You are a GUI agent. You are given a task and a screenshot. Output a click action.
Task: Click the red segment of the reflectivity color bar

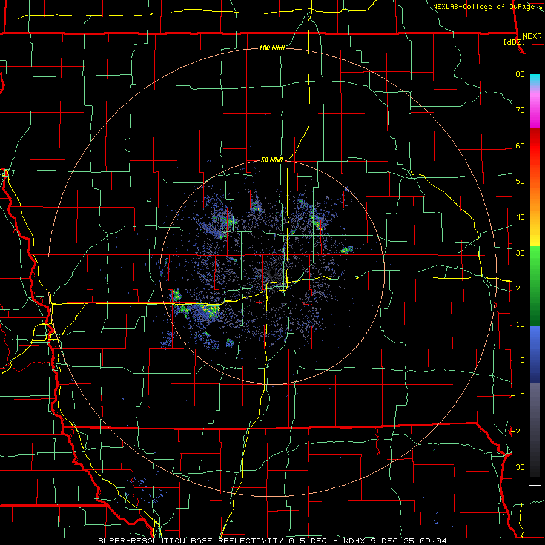[535, 146]
